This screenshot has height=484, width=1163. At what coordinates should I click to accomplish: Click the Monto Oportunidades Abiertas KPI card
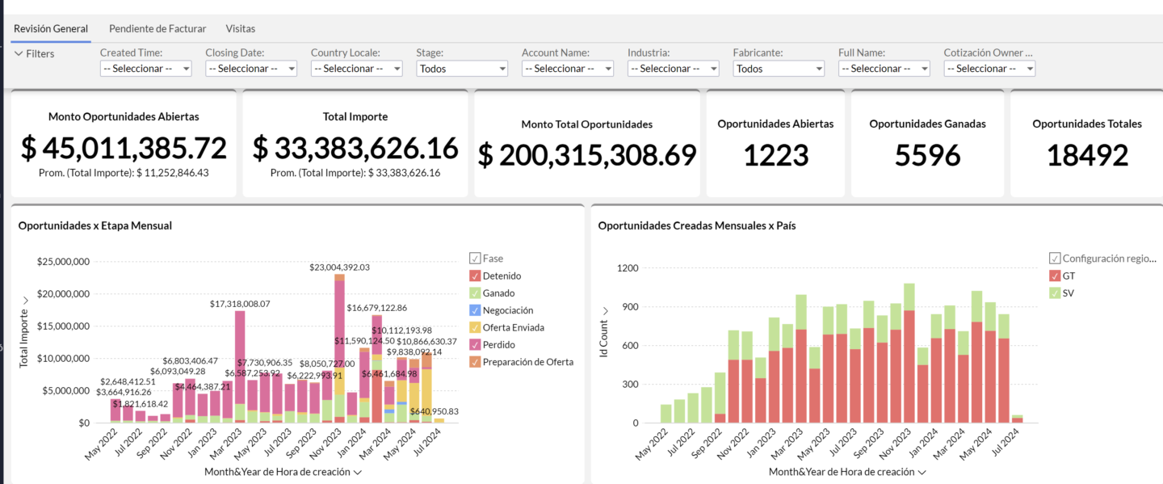point(124,144)
